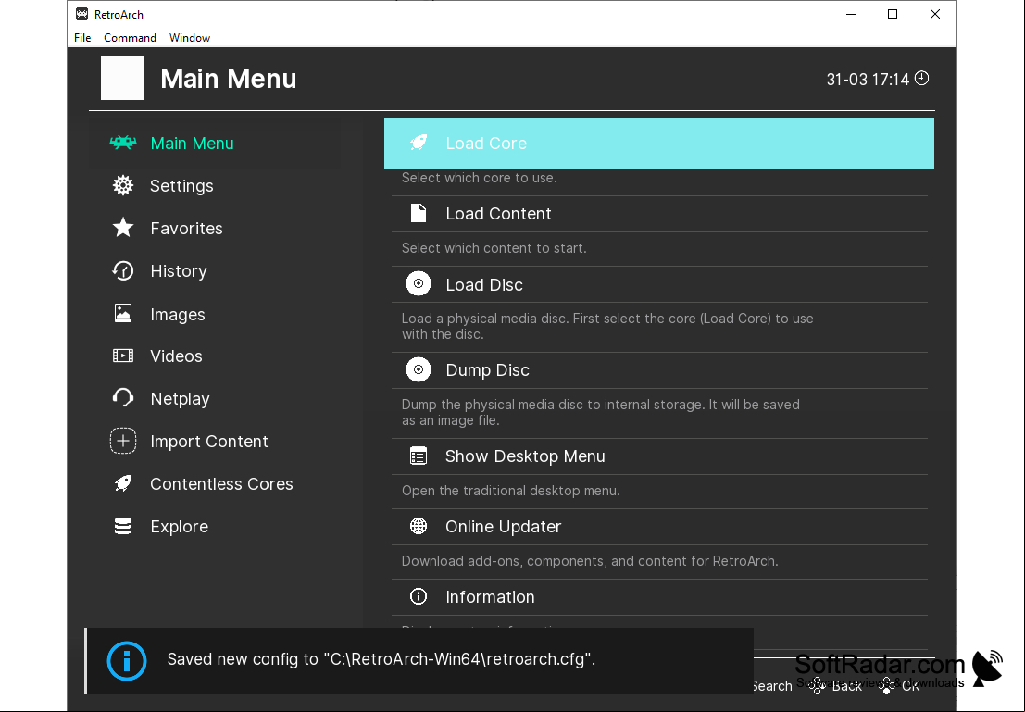Click the white square thumbnail in the header

coord(123,79)
